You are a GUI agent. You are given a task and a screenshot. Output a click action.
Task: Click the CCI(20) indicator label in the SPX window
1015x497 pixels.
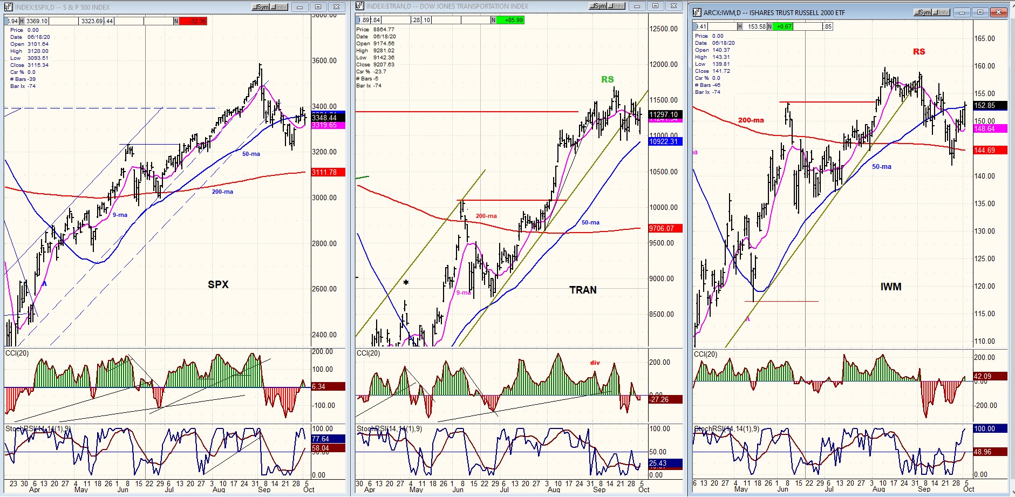click(x=17, y=353)
